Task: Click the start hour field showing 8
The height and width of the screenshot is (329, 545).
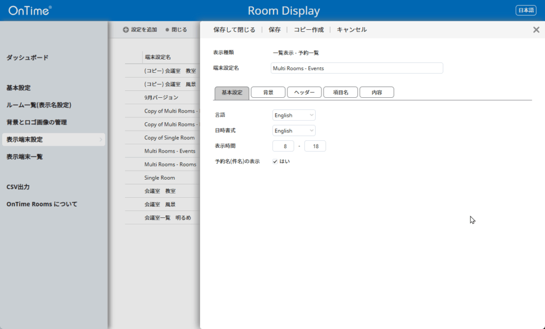Action: [x=283, y=146]
